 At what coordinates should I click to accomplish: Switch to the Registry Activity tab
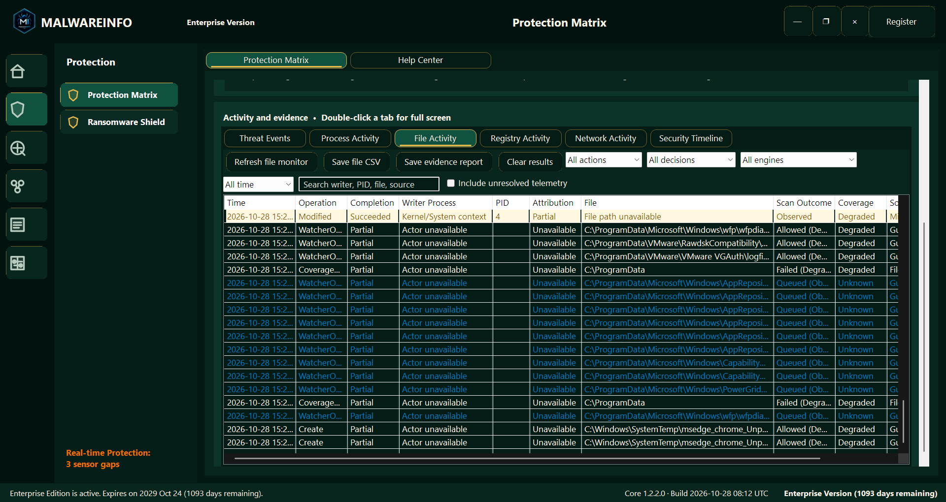pyautogui.click(x=520, y=138)
